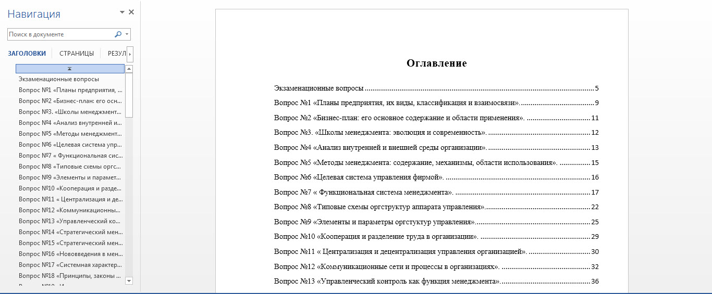
Task: Click the headings list scrollbar thumb
Action: pos(129,95)
